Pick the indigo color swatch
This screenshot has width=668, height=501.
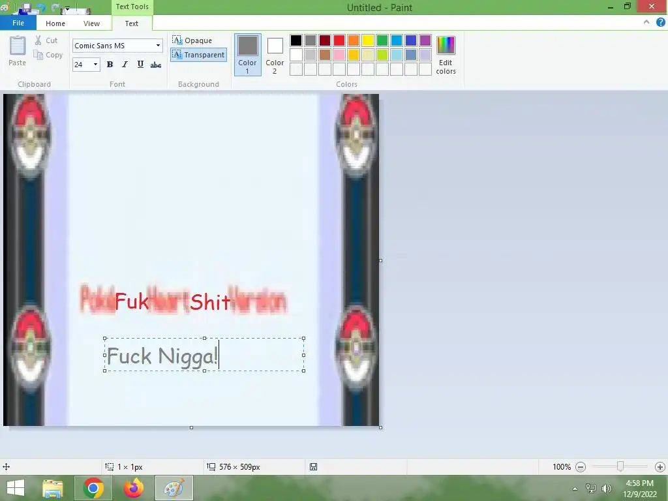point(411,40)
